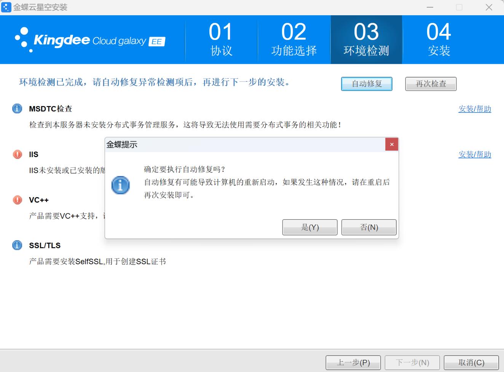Image resolution: width=504 pixels, height=372 pixels.
Task: Click the 自动修复 button
Action: pyautogui.click(x=367, y=84)
